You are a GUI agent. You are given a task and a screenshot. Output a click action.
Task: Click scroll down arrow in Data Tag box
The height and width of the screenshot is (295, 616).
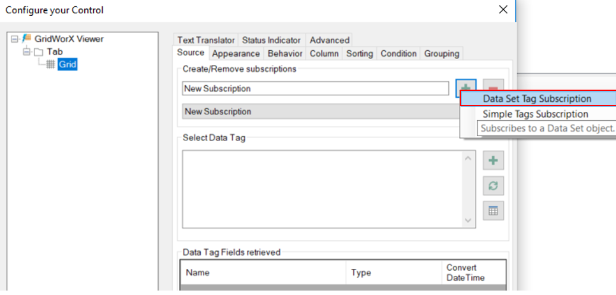pos(468,221)
